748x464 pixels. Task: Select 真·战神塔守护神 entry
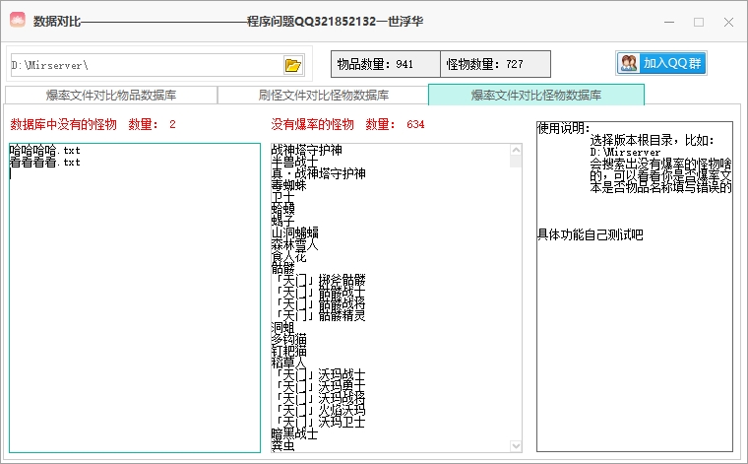pos(319,173)
